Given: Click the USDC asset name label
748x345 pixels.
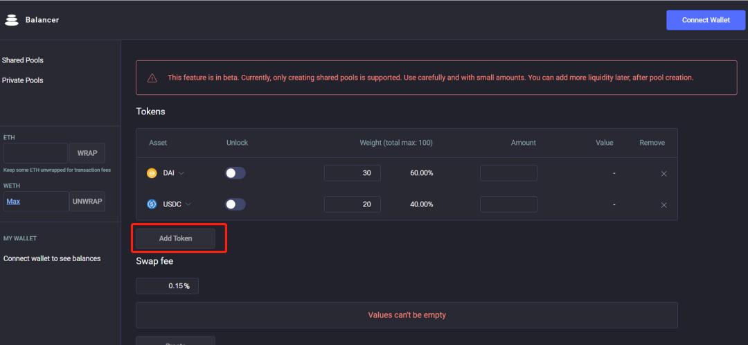Looking at the screenshot, I should (172, 204).
